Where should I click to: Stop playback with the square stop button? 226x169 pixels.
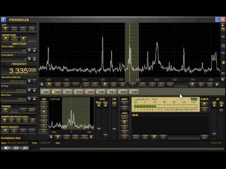click(x=6, y=148)
